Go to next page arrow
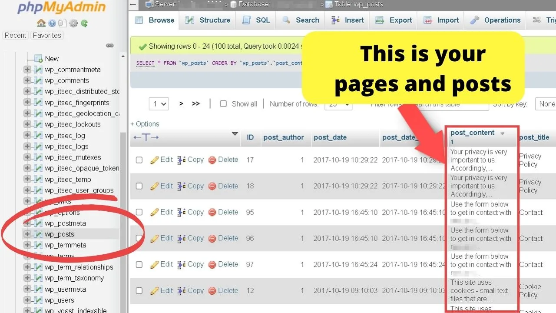556x313 pixels. coord(181,104)
